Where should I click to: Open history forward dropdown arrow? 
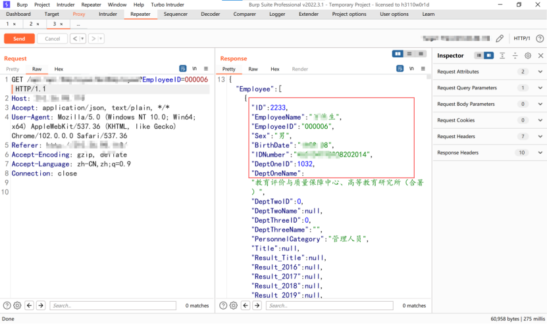coord(101,39)
